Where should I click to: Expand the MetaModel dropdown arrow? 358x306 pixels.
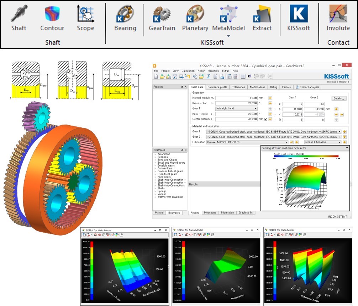pos(228,36)
